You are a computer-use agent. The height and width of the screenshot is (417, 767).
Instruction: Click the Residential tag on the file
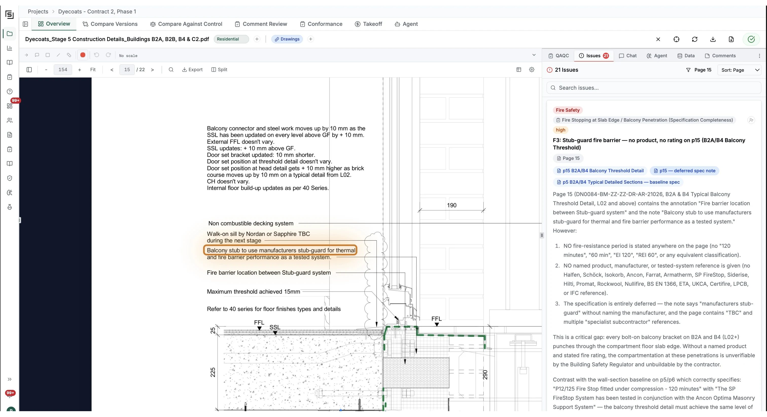(231, 39)
